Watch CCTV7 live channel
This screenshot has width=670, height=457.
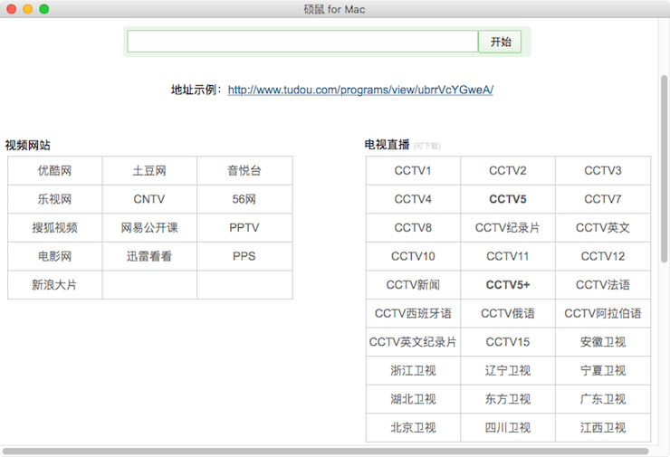tap(602, 199)
